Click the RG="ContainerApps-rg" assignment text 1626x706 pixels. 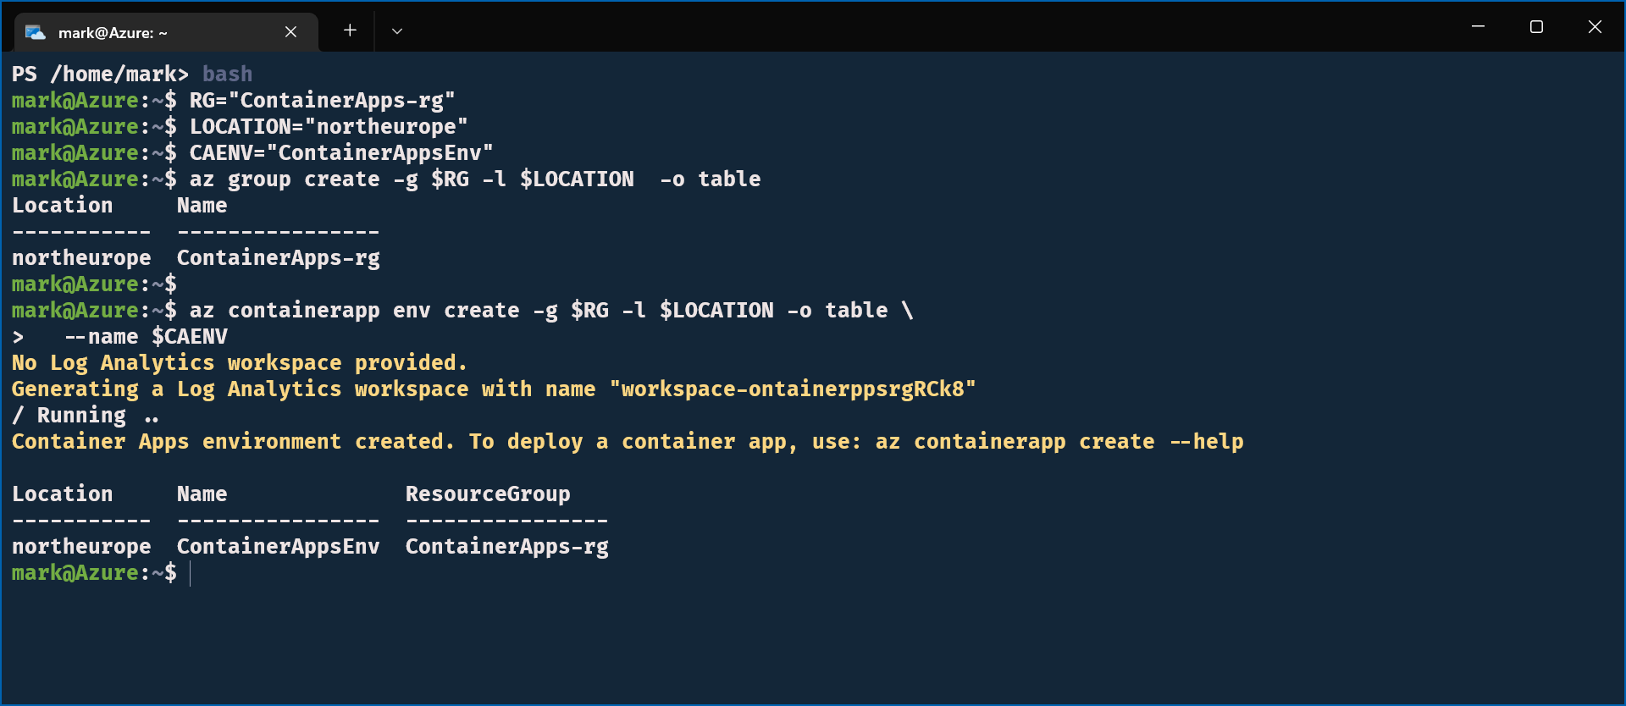pos(322,101)
